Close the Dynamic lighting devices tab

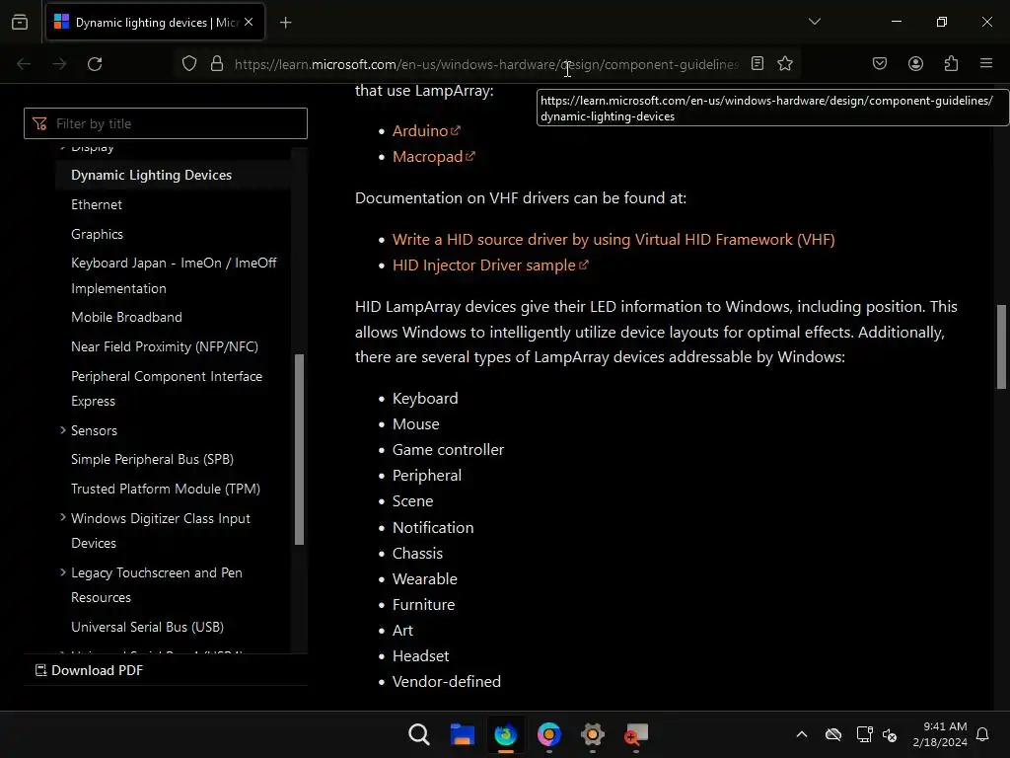(x=249, y=22)
